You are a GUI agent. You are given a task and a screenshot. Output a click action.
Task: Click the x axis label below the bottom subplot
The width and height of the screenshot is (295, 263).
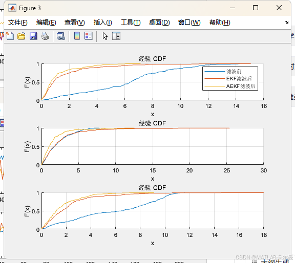(153, 243)
